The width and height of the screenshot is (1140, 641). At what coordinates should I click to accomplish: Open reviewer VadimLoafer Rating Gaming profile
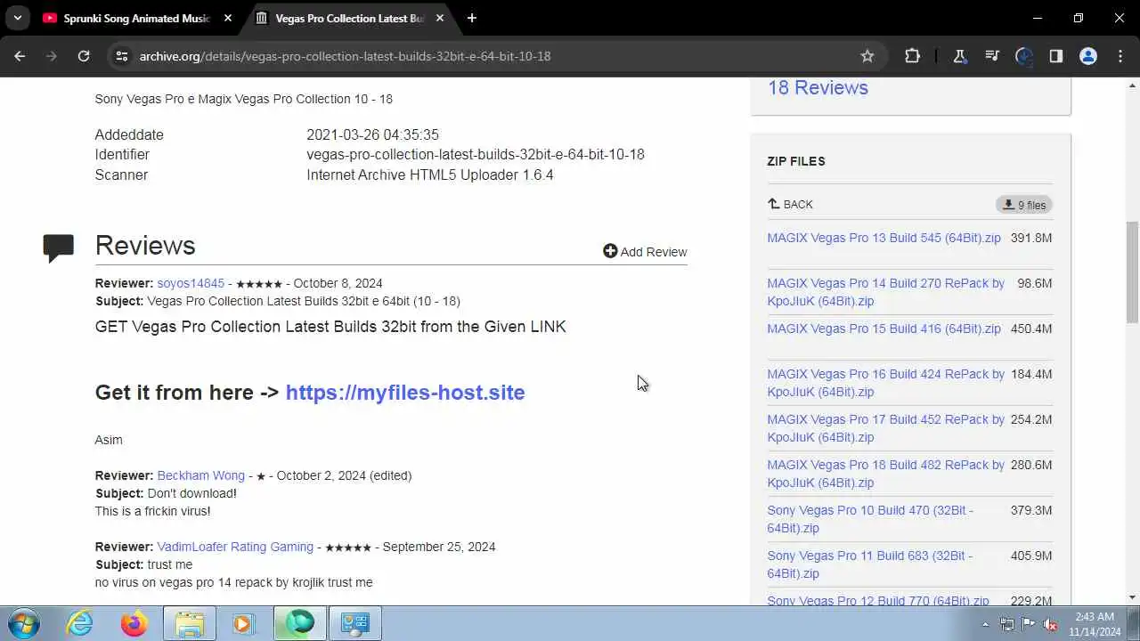[235, 547]
